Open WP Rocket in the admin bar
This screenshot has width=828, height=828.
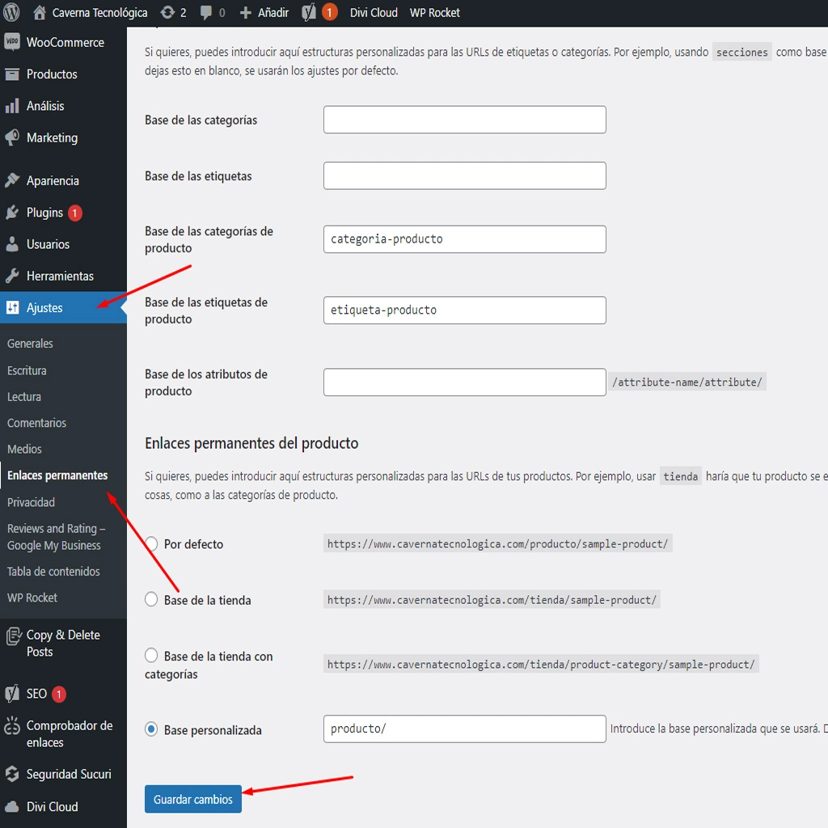click(x=434, y=13)
